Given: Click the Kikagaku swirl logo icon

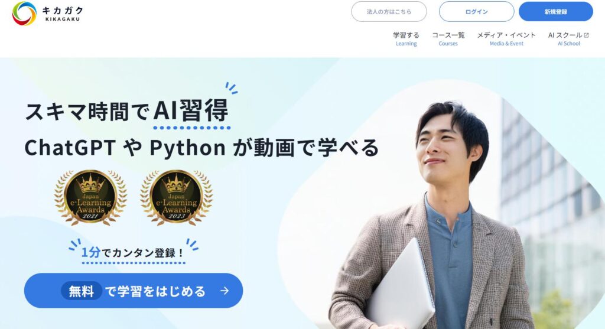Looking at the screenshot, I should click(24, 14).
